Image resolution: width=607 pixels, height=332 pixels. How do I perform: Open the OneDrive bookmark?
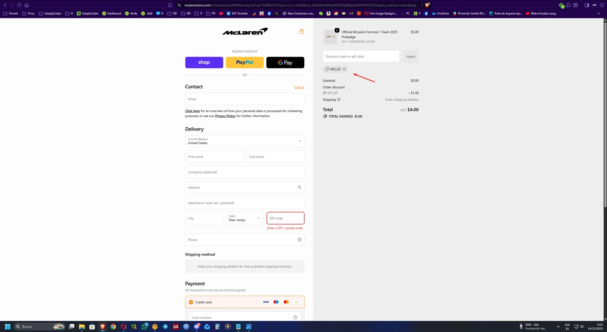coord(440,13)
